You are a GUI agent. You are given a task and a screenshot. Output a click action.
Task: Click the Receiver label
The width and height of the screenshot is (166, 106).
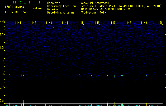54,9
